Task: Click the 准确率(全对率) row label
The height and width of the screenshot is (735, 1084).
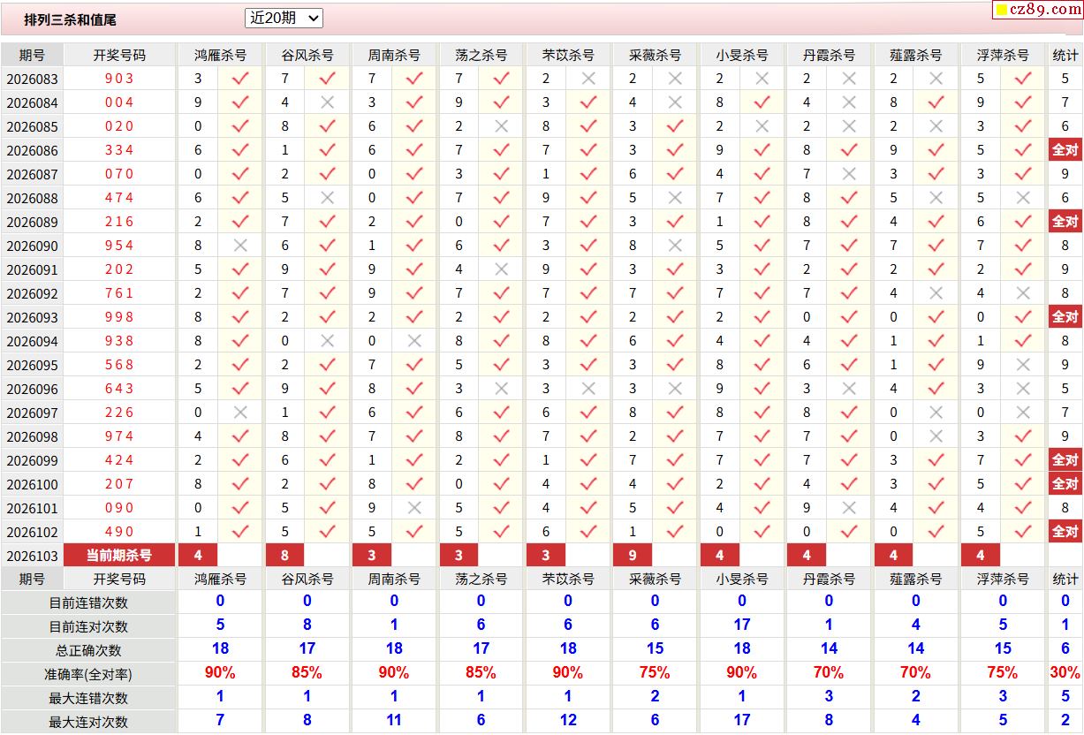Action: pyautogui.click(x=88, y=674)
